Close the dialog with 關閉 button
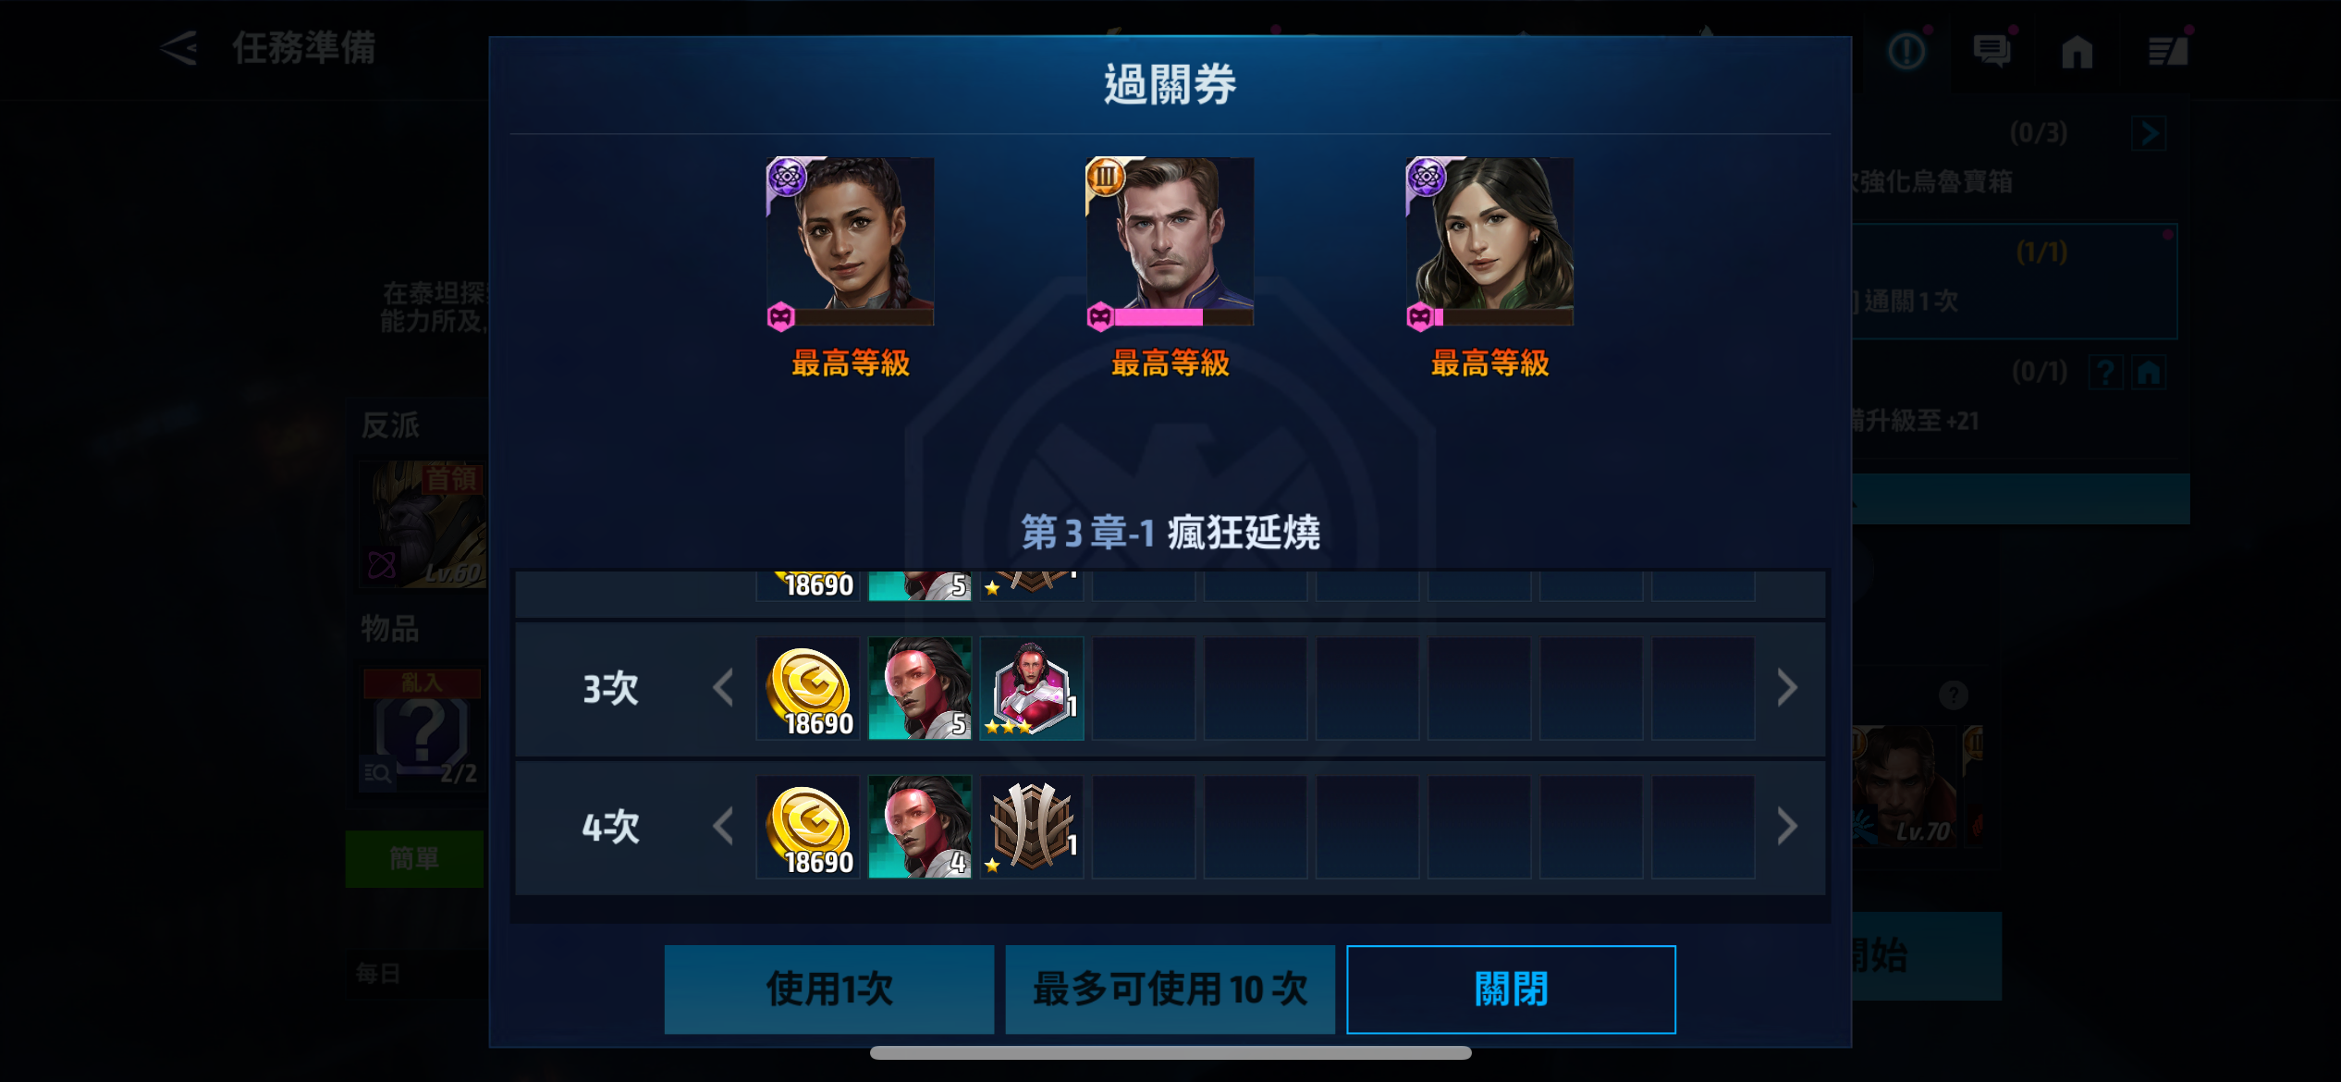 point(1511,990)
